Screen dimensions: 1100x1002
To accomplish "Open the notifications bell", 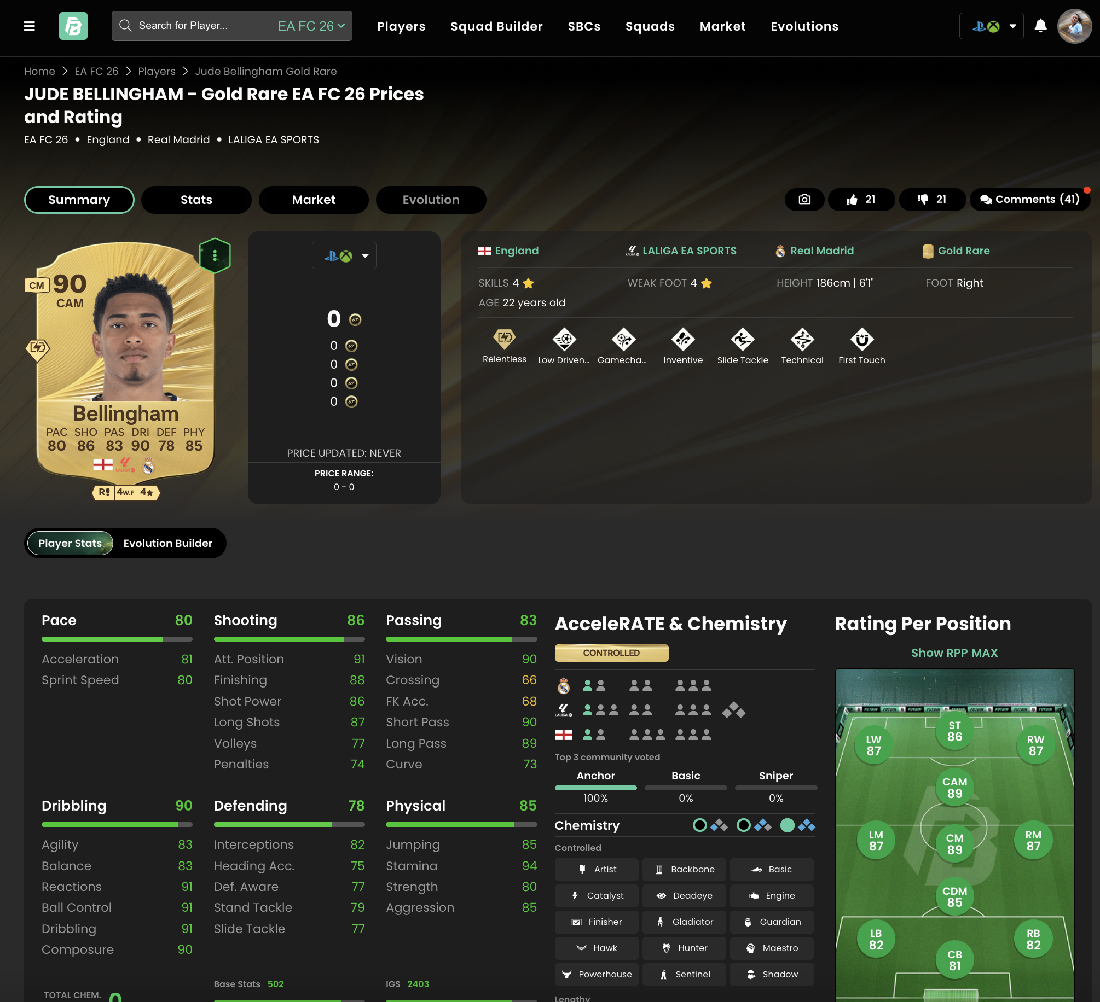I will [1041, 26].
